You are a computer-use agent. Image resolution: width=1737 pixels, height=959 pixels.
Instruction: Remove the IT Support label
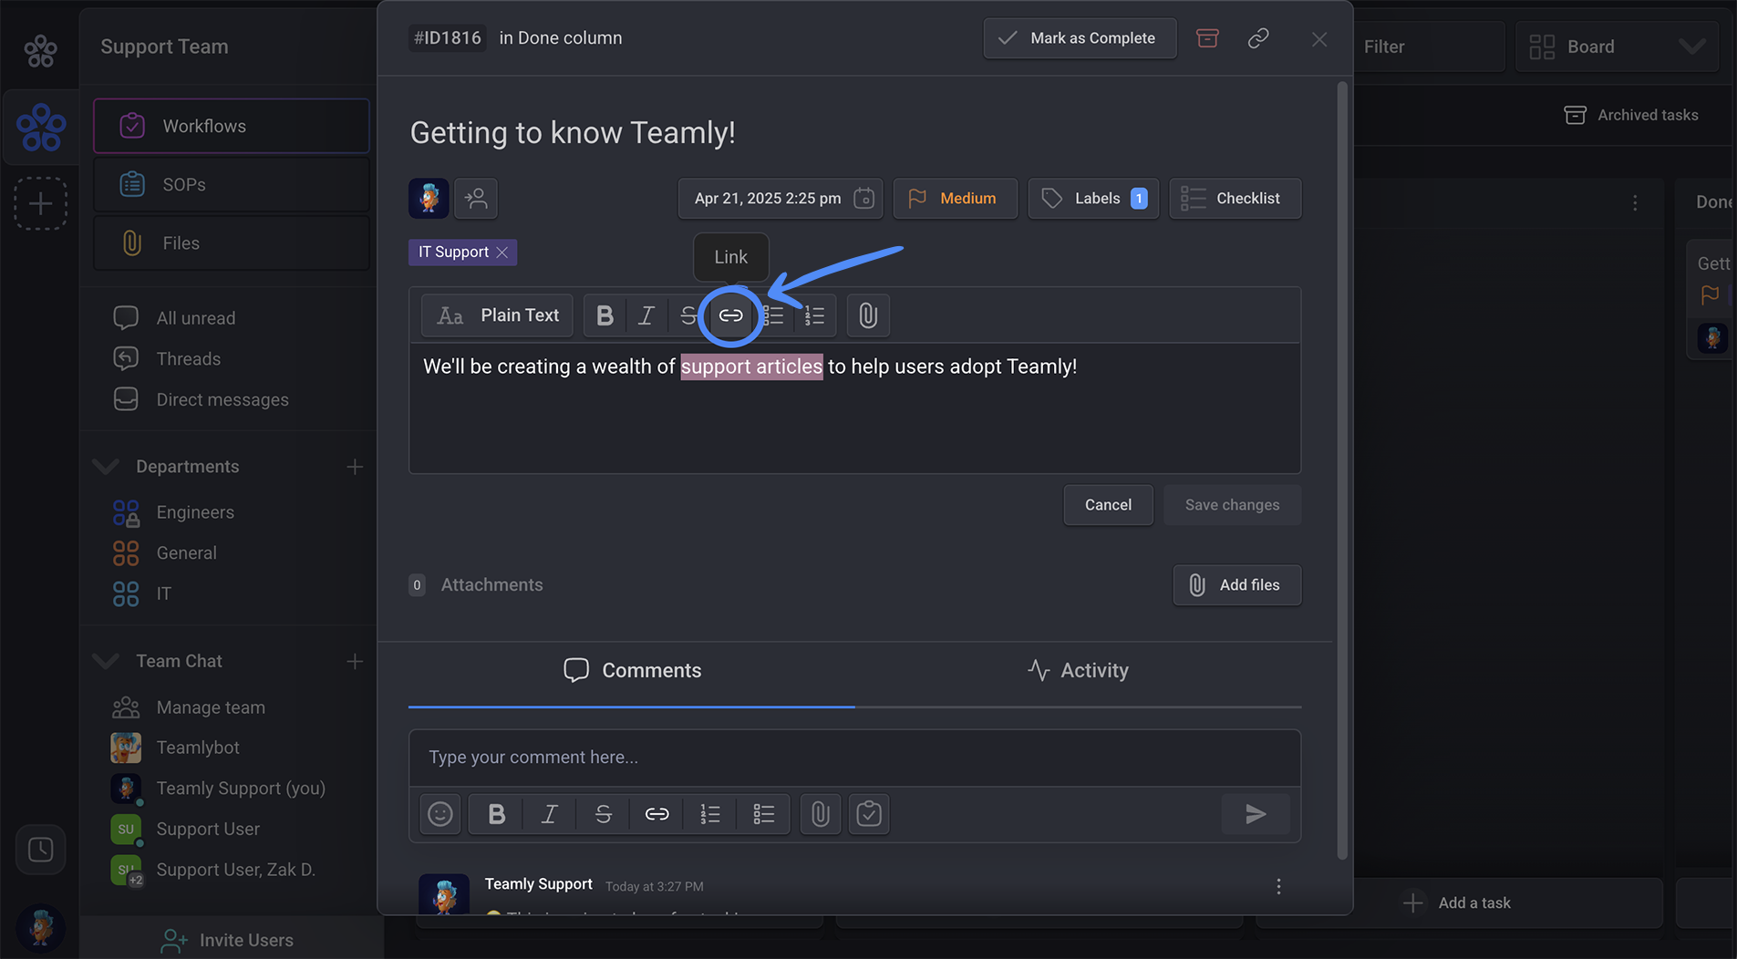(501, 253)
